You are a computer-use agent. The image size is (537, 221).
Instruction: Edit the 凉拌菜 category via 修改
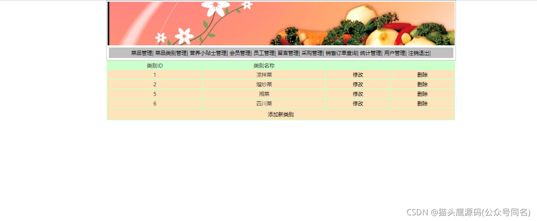tap(358, 75)
